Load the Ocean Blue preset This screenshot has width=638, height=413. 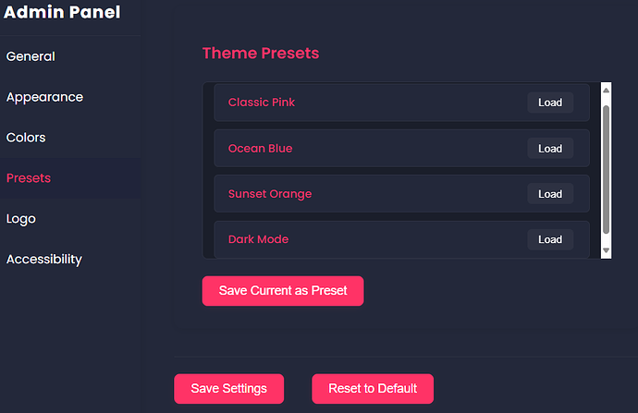point(550,149)
